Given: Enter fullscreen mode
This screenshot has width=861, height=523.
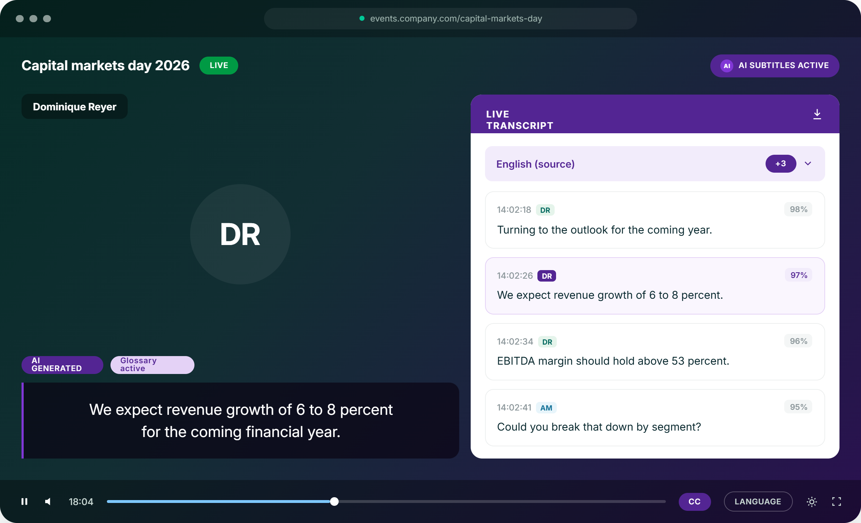Looking at the screenshot, I should (837, 502).
